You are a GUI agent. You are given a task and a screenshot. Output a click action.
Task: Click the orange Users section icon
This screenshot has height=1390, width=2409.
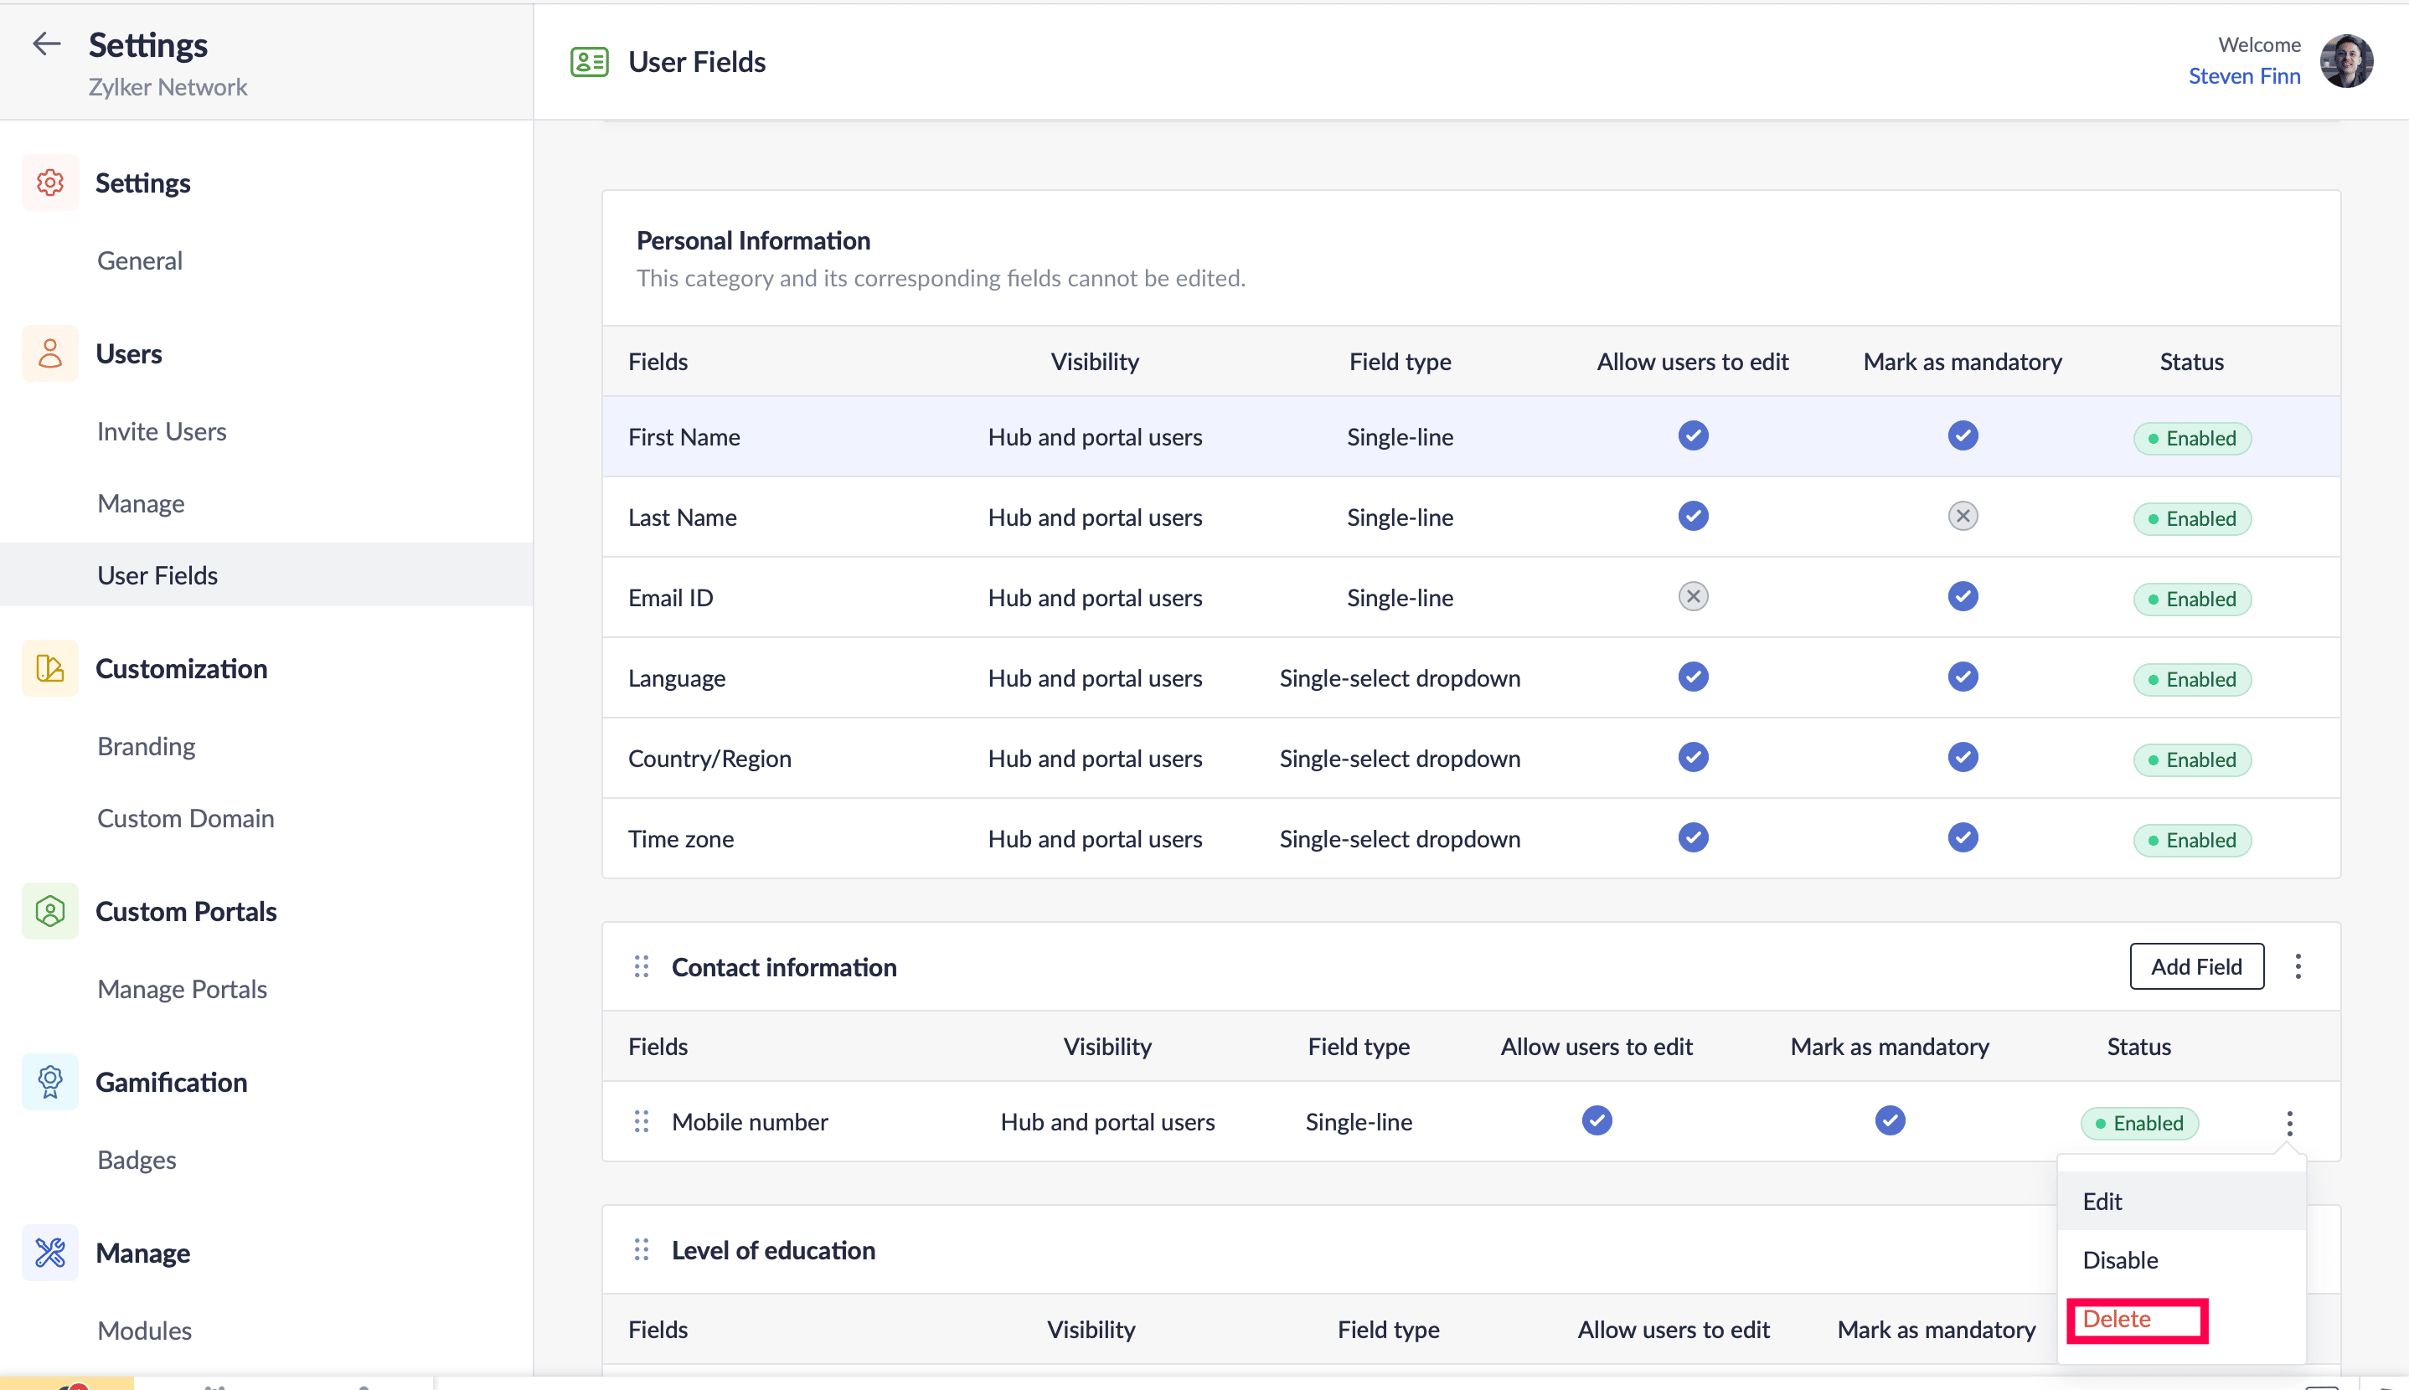(x=49, y=353)
